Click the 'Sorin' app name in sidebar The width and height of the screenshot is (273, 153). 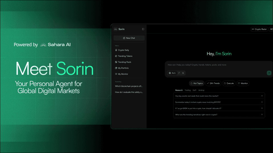pos(121,29)
